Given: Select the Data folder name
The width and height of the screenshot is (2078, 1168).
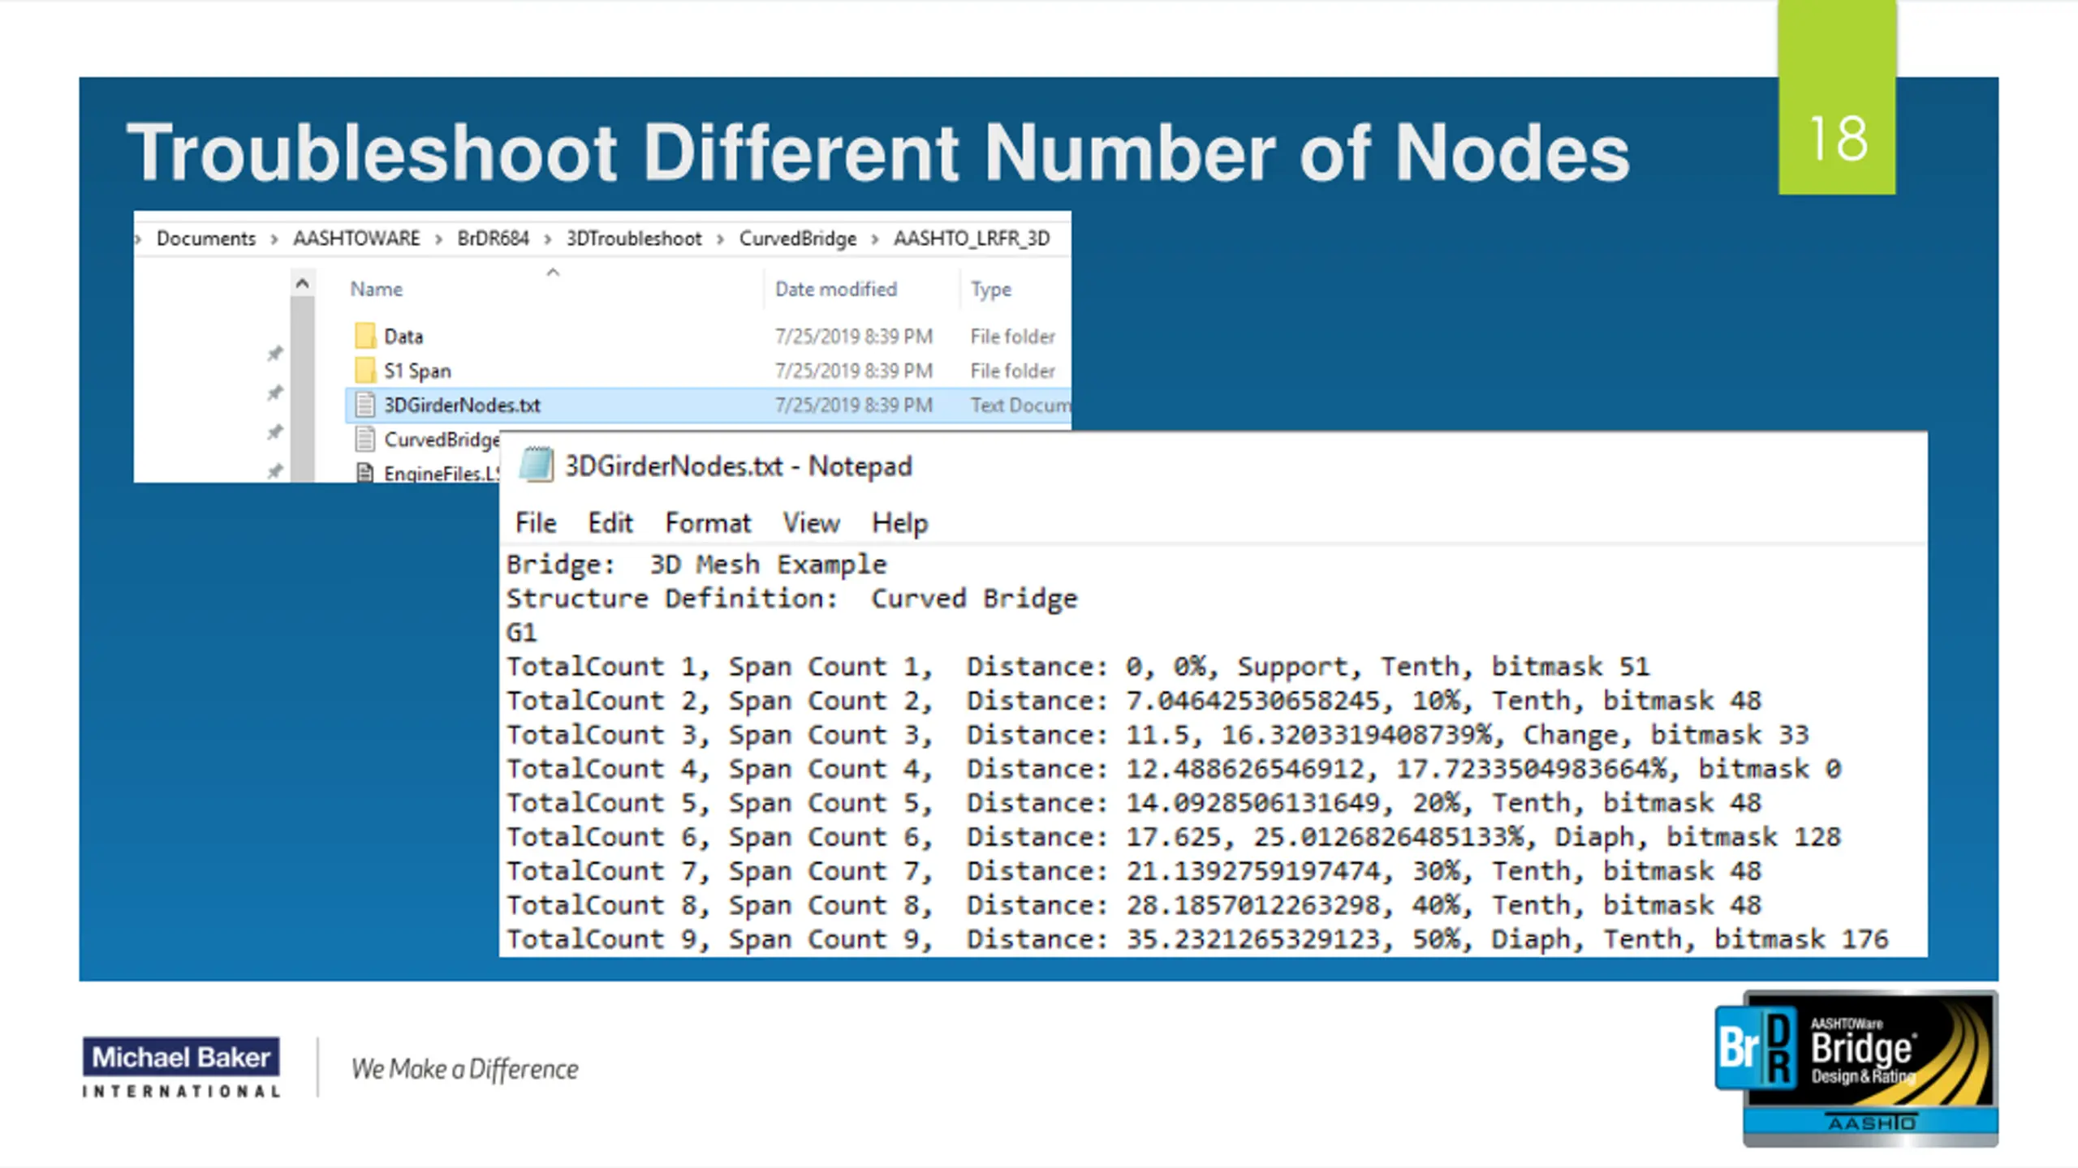Looking at the screenshot, I should tap(403, 337).
